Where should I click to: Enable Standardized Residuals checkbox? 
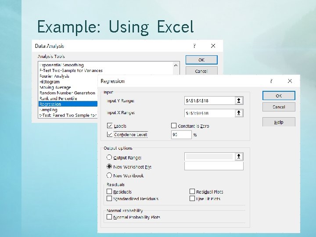(109, 198)
